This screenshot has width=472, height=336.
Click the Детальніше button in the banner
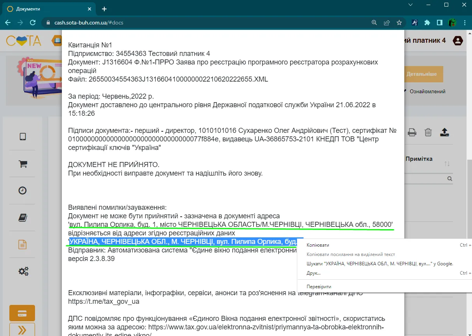point(424,74)
